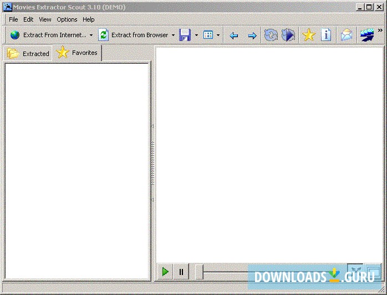Click the loop playback circular arrows icon
387x295 pixels.
(x=271, y=35)
